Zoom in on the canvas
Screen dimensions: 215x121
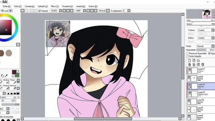pos(68,11)
